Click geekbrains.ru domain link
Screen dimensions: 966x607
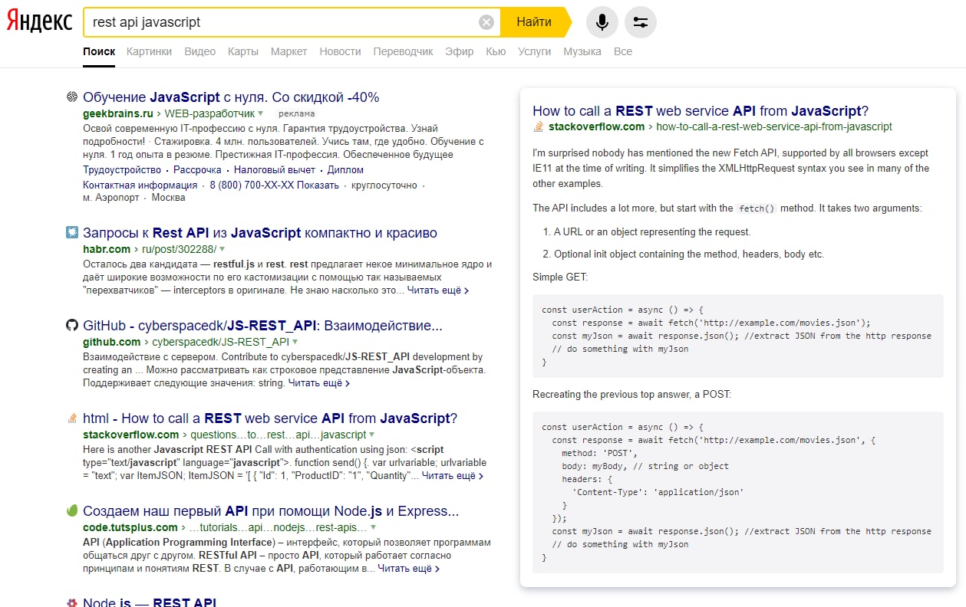coord(118,113)
